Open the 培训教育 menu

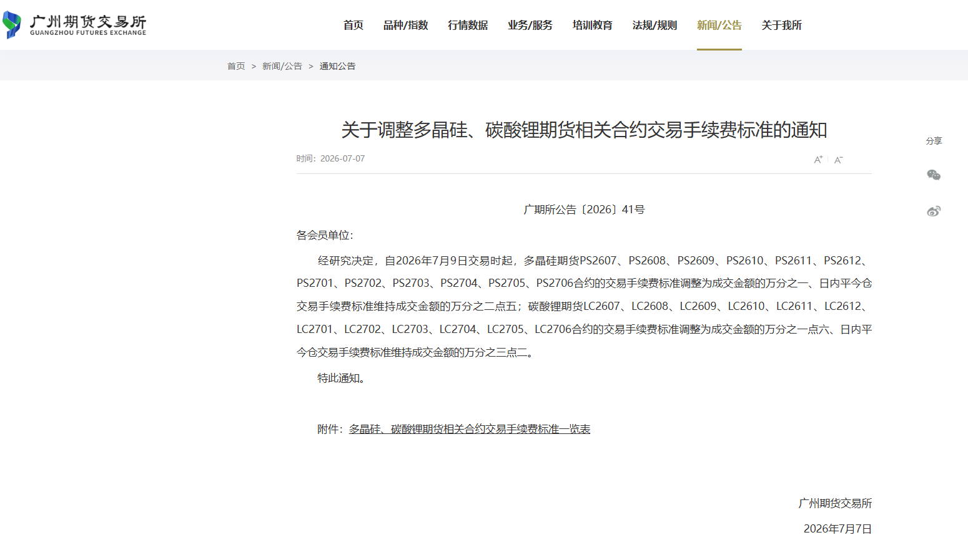(x=593, y=25)
